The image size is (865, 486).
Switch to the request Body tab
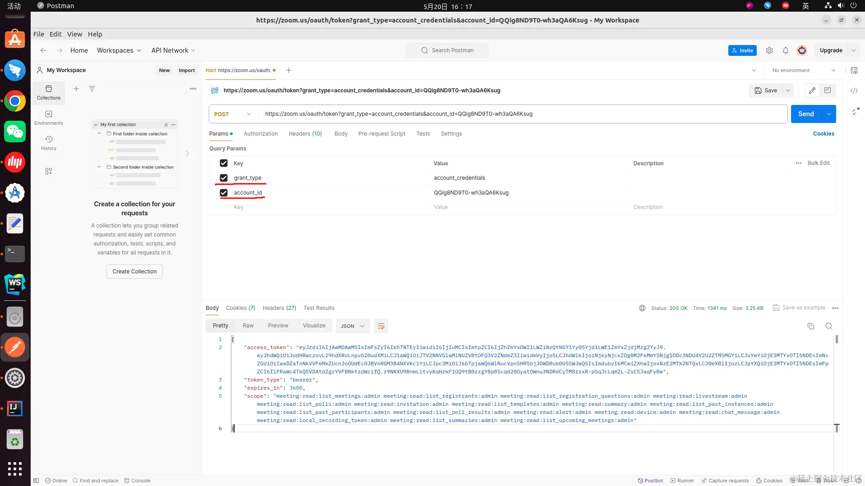341,134
